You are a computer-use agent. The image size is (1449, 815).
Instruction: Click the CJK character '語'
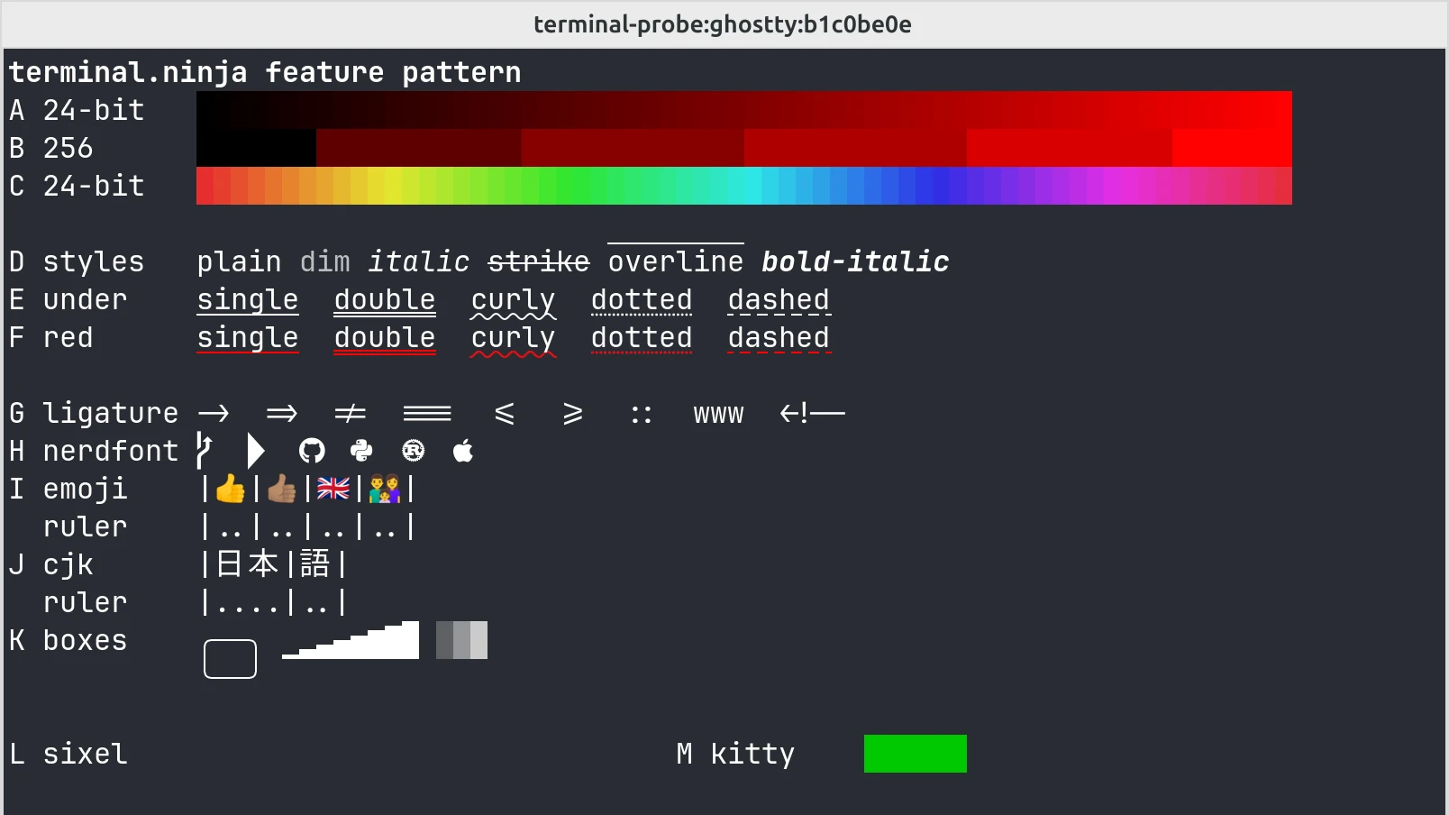coord(315,563)
